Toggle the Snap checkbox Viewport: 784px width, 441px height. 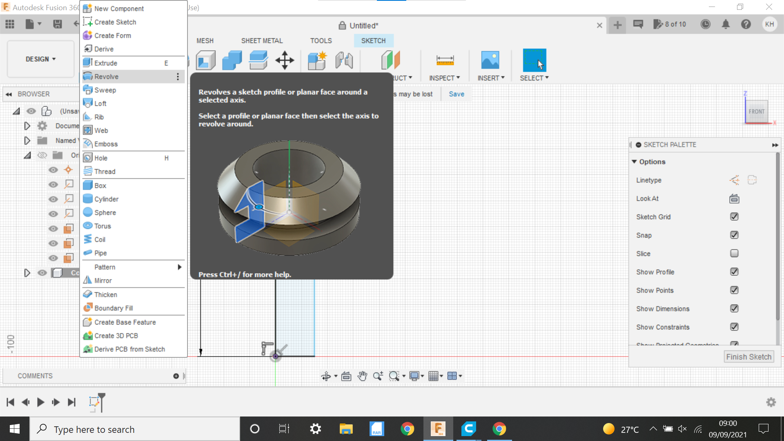pos(734,235)
